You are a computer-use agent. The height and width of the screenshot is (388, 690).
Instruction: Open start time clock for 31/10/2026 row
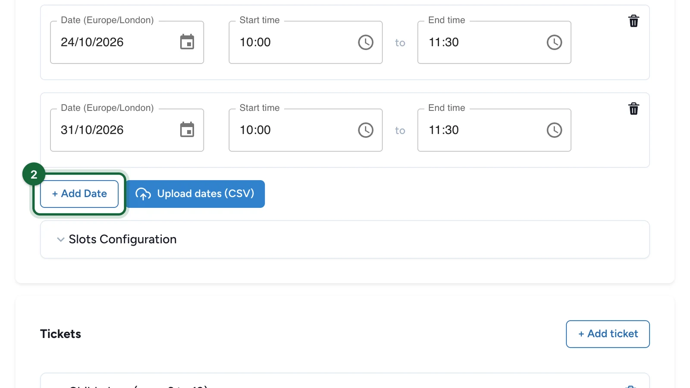[x=366, y=130]
